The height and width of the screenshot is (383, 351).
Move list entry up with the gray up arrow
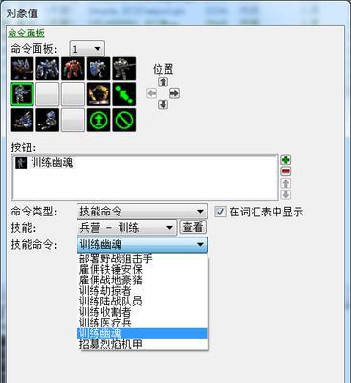[x=286, y=183]
